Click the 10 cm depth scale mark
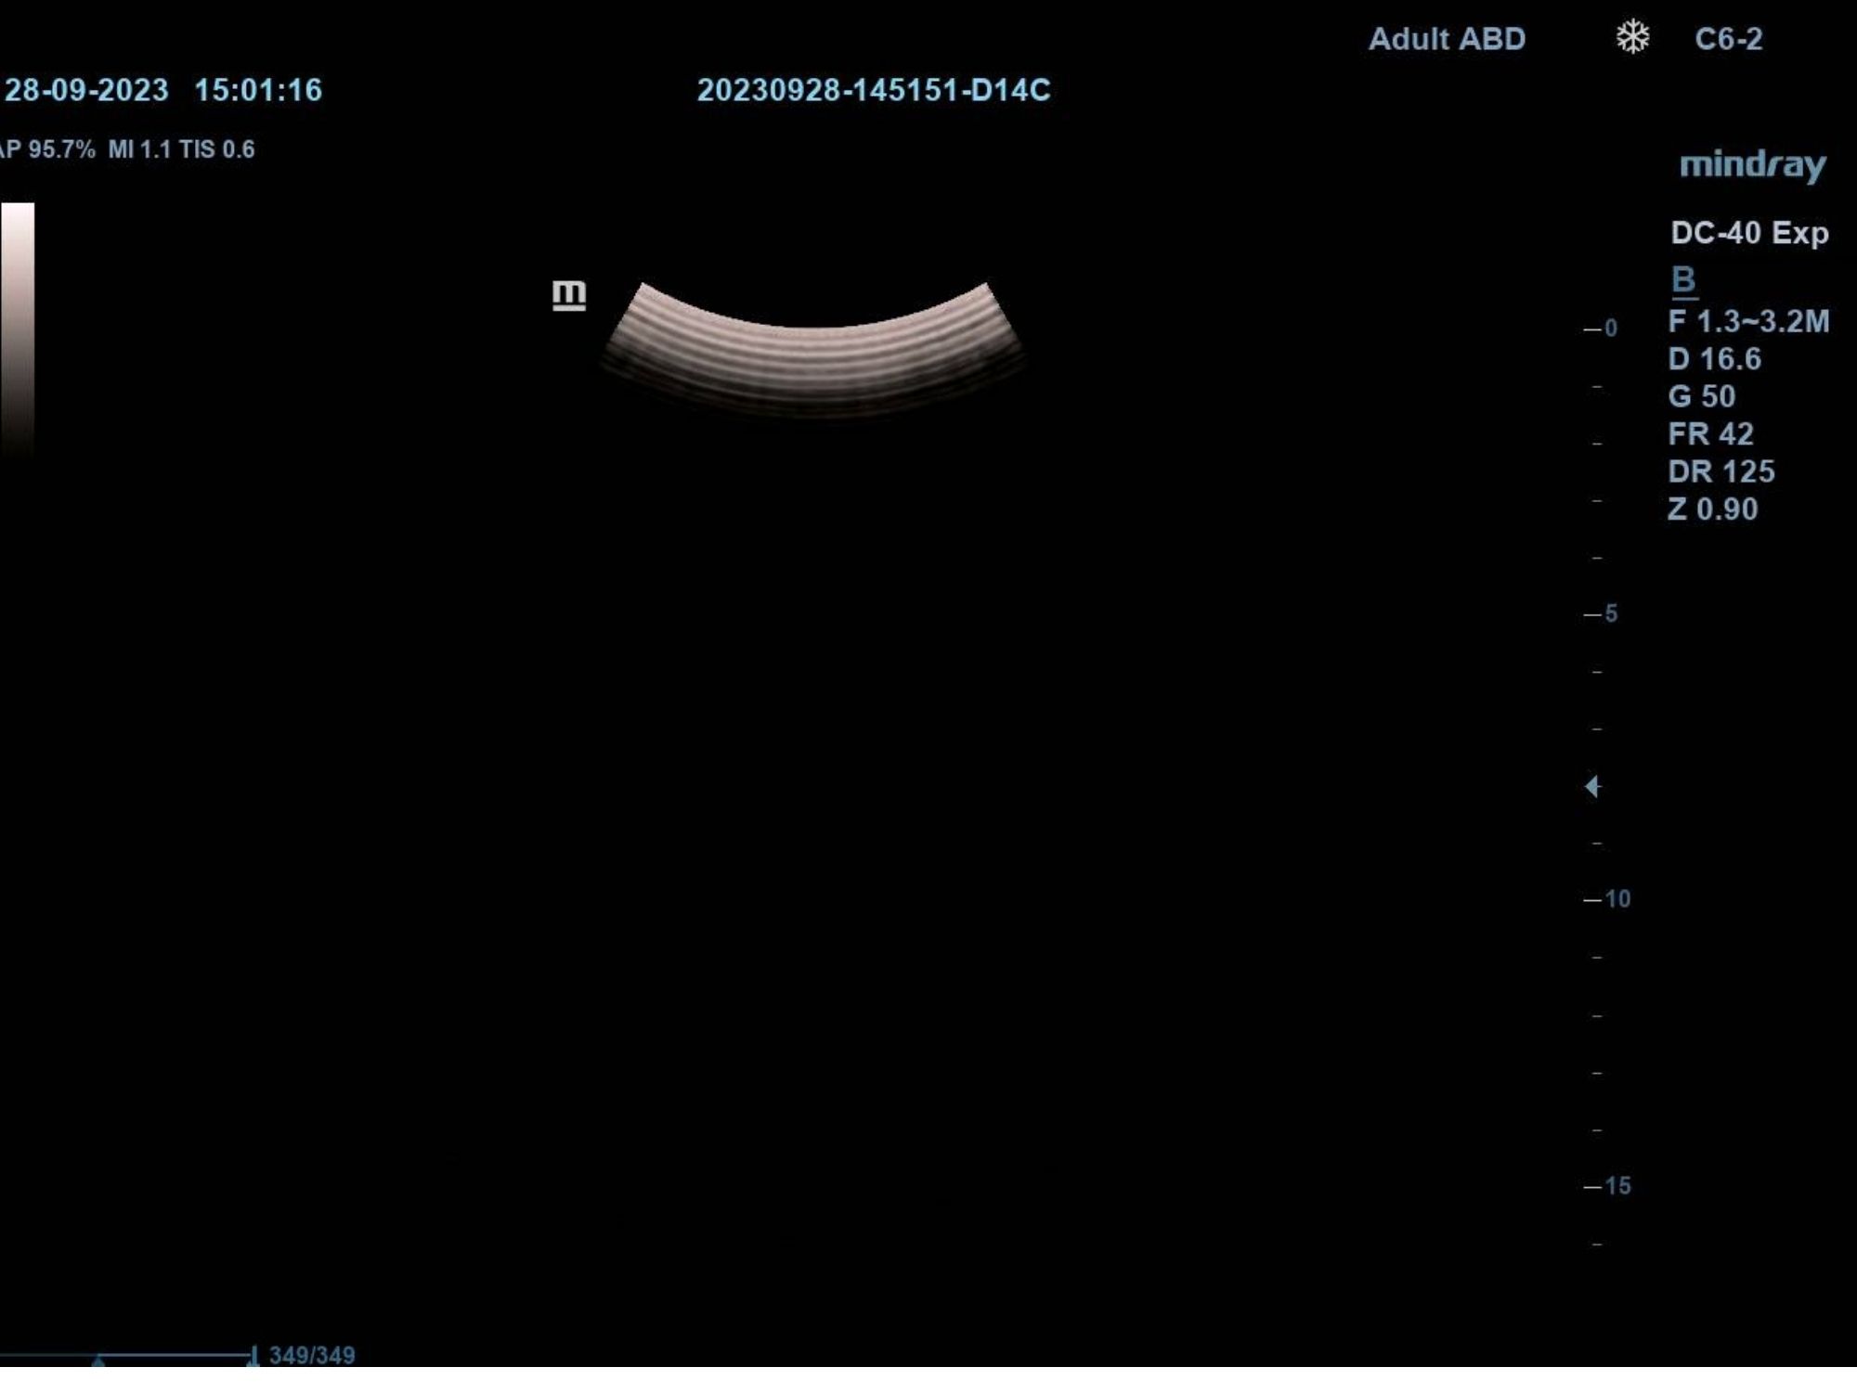The width and height of the screenshot is (1857, 1393). 1616,898
